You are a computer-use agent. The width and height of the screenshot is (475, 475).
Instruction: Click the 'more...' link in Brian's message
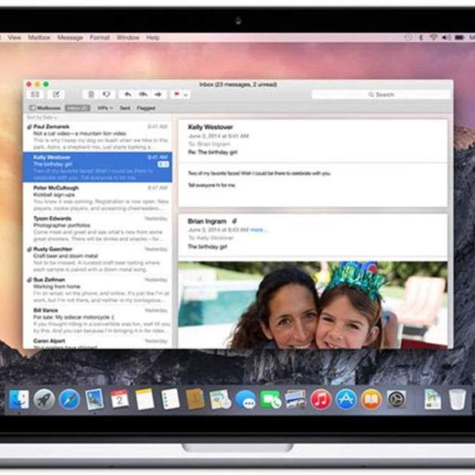pyautogui.click(x=258, y=229)
